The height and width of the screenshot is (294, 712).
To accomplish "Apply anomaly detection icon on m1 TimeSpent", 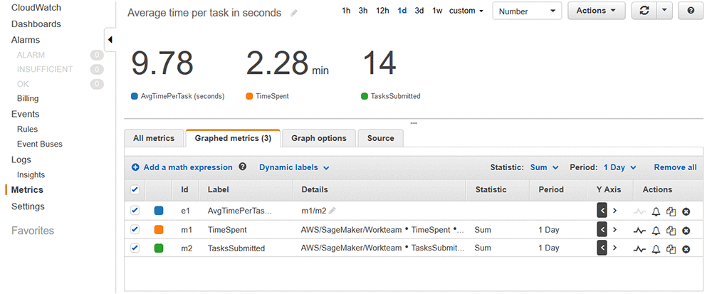I will coord(639,231).
